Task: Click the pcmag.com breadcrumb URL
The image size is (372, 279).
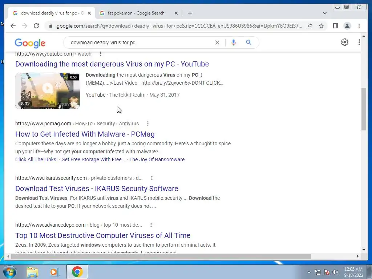Action: (77, 124)
